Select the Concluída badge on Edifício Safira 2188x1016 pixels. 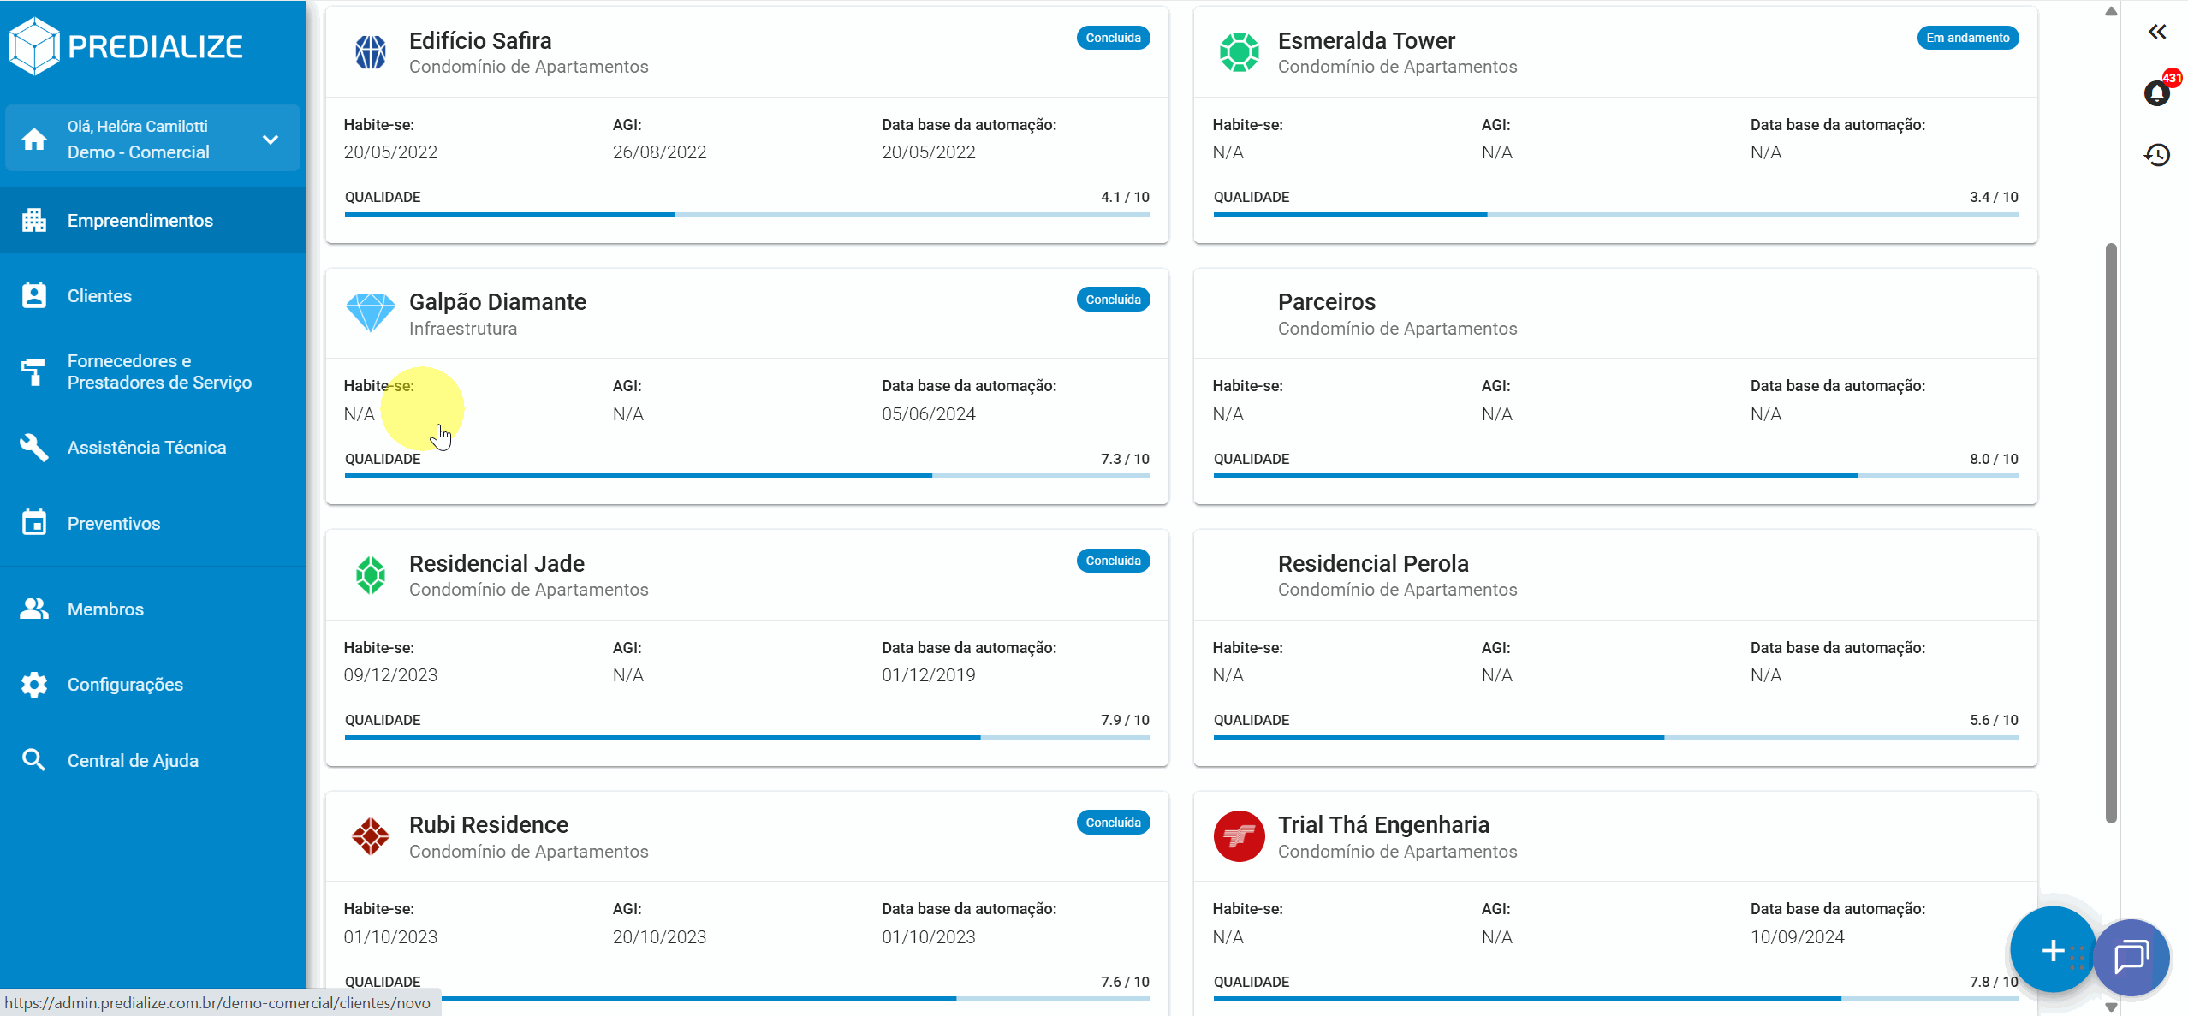click(1113, 38)
